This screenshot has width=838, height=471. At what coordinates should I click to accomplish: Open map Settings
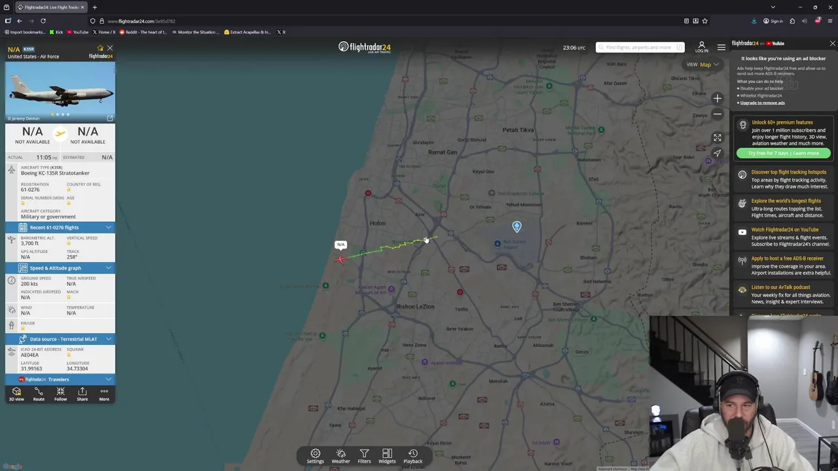[x=315, y=456]
